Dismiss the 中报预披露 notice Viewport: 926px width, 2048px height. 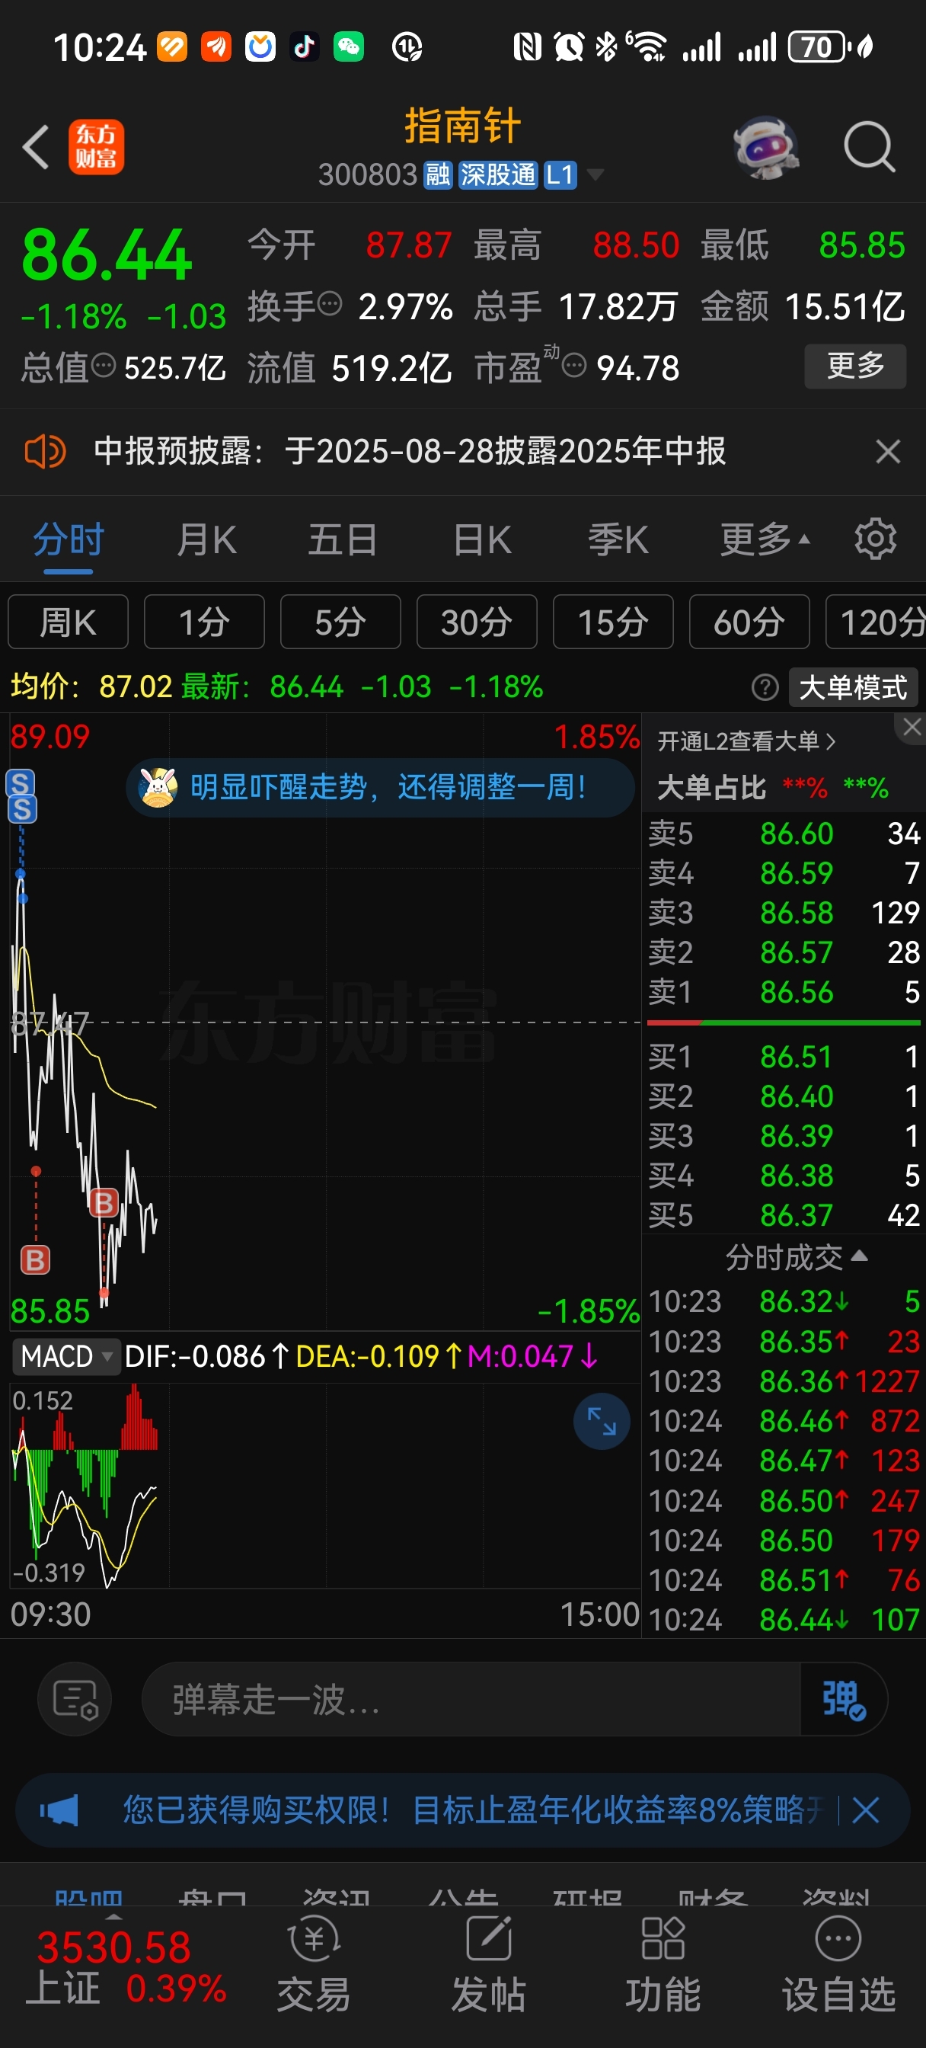(888, 452)
